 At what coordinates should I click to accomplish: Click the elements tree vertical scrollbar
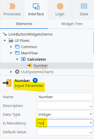tap(94, 43)
